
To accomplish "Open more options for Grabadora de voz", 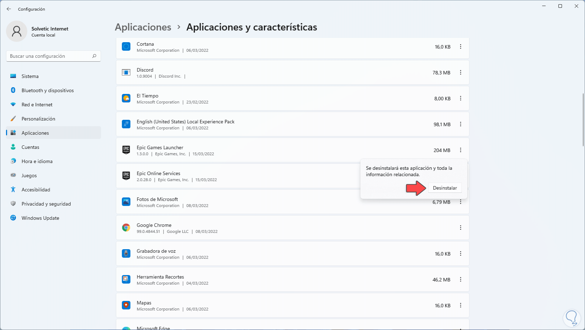I will coord(461,253).
